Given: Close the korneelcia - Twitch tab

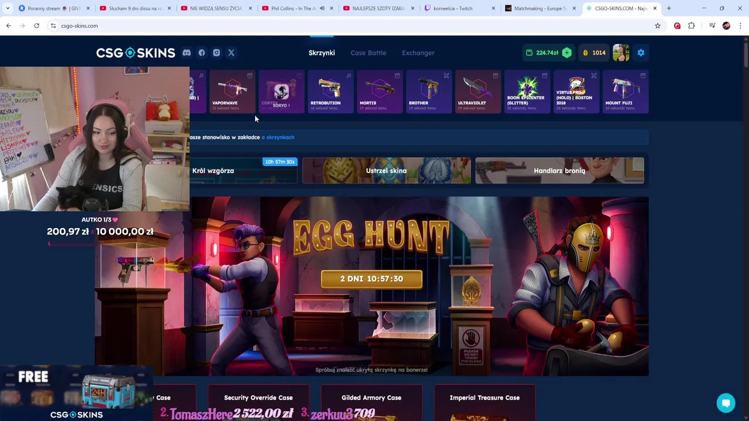Looking at the screenshot, I should tap(493, 8).
